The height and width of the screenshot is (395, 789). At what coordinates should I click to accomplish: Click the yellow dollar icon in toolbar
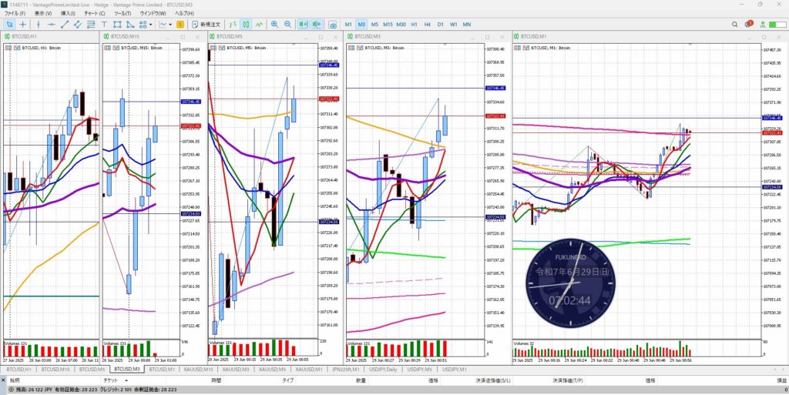(180, 24)
